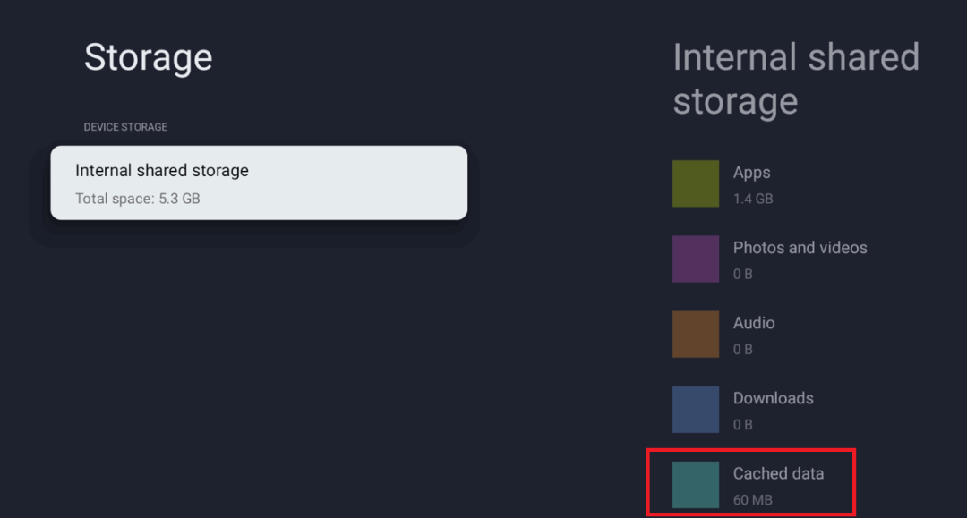
Task: Click the 0 B size under Audio
Action: click(x=743, y=349)
